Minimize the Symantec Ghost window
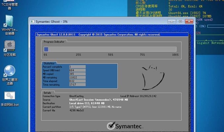 coord(172,21)
